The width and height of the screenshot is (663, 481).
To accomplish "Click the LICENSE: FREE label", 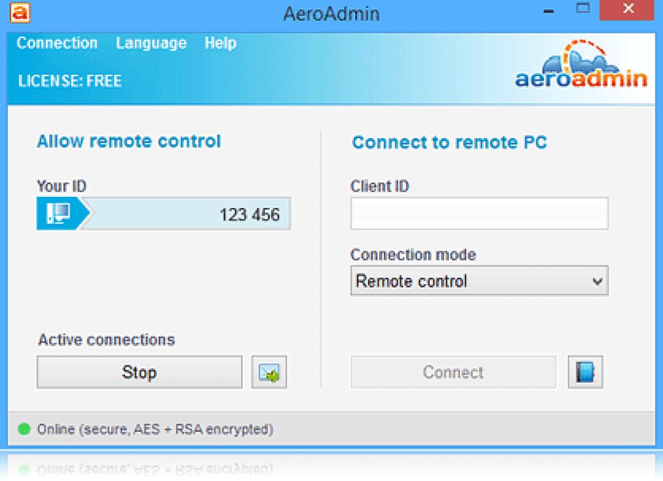I will pos(70,81).
